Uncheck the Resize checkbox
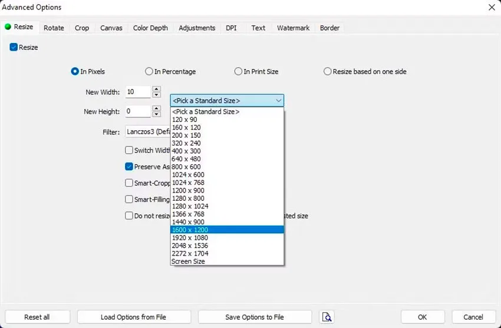This screenshot has height=328, width=501. [x=14, y=47]
